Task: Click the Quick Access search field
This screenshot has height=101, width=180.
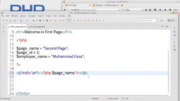Action: (148, 20)
